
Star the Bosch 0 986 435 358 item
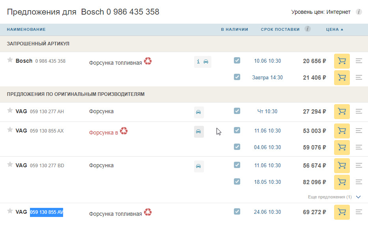[x=10, y=60]
